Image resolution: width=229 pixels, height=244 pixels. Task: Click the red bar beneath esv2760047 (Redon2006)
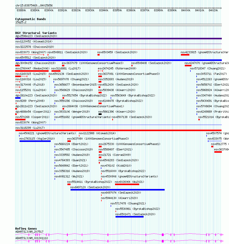click(32, 71)
